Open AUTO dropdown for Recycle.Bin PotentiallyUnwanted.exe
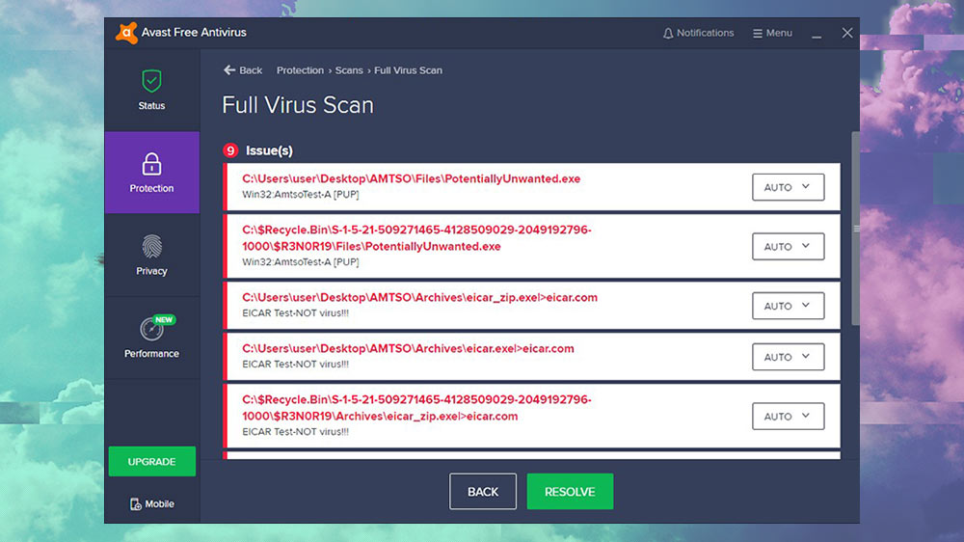Image resolution: width=964 pixels, height=542 pixels. point(789,246)
